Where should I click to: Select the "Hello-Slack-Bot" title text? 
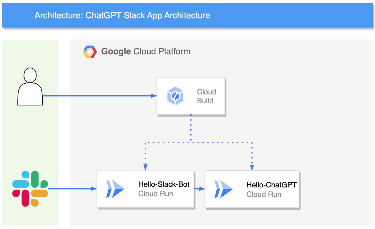point(164,184)
